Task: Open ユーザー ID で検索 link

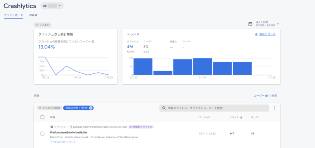Action: (265, 96)
